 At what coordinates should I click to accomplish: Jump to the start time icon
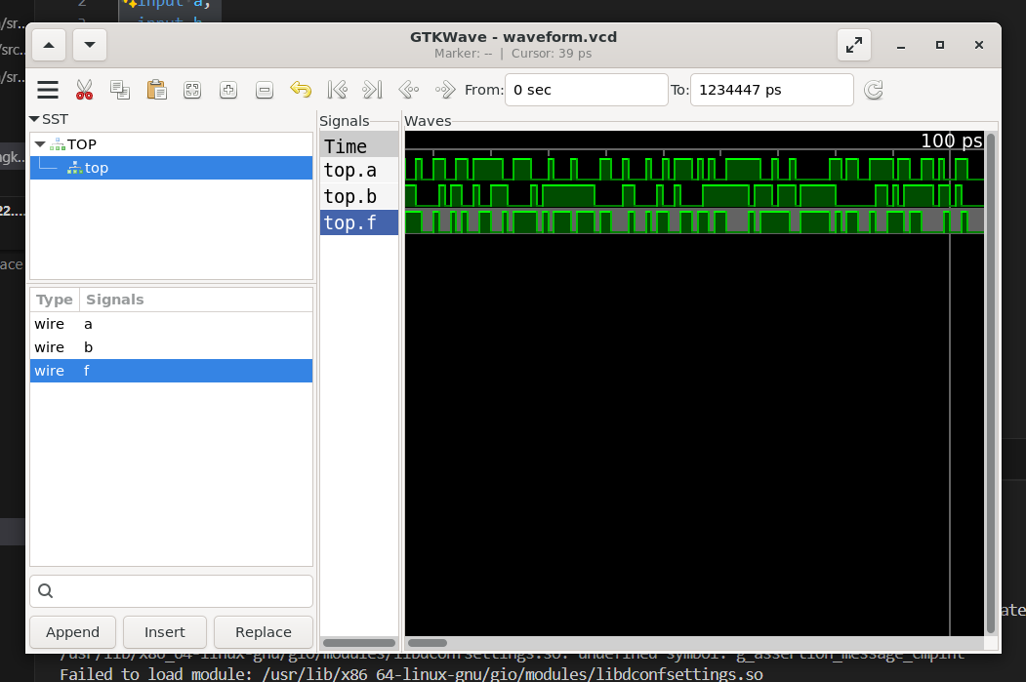pyautogui.click(x=337, y=90)
